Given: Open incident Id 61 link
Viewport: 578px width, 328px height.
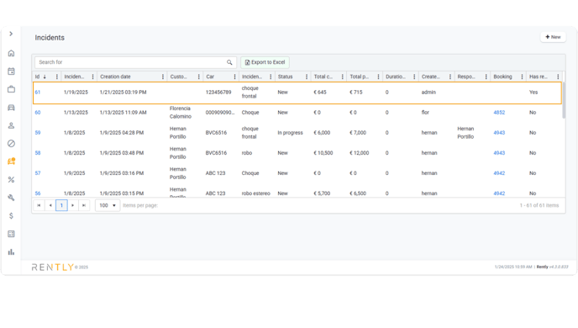Looking at the screenshot, I should click(x=38, y=93).
